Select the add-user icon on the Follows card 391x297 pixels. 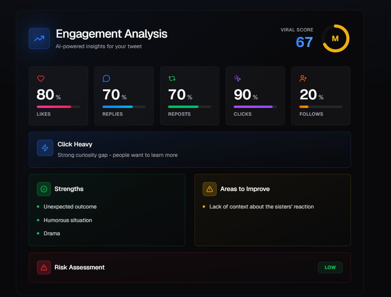coord(303,78)
